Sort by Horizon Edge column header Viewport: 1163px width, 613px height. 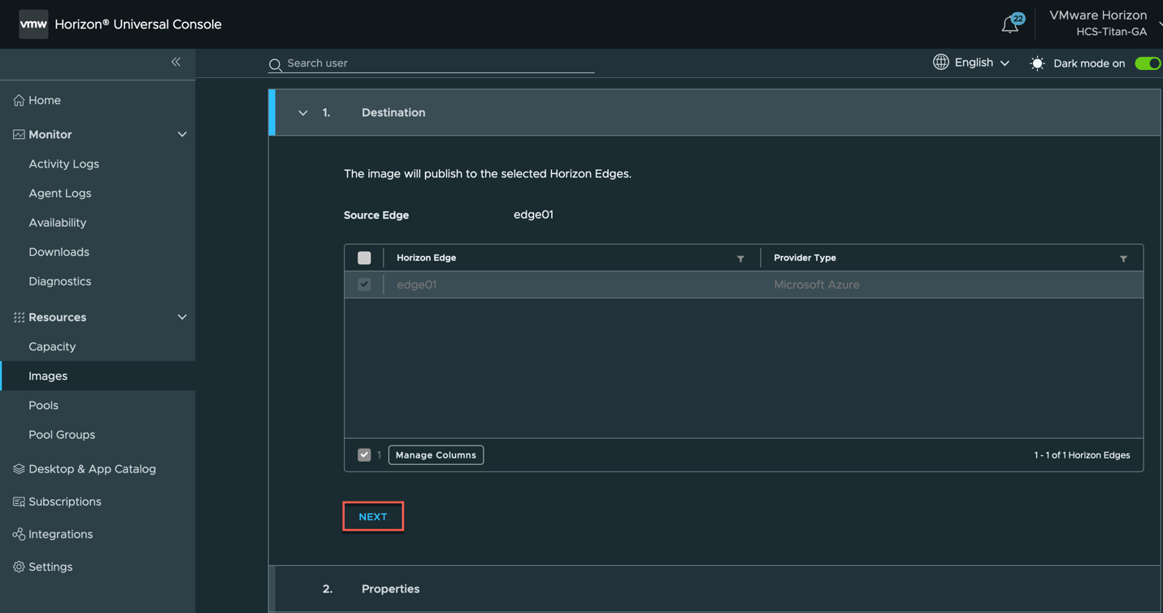click(x=426, y=258)
